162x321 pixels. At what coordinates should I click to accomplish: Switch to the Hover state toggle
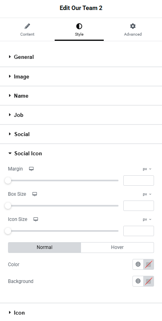117,247
